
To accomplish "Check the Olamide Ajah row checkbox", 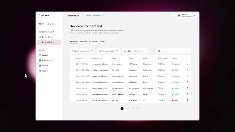I will [x=72, y=64].
